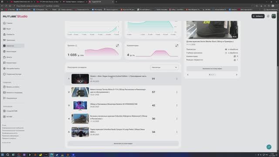279x157 pixels.
Task: Open three-dot menu for video with 57 views
Action: coord(177,92)
